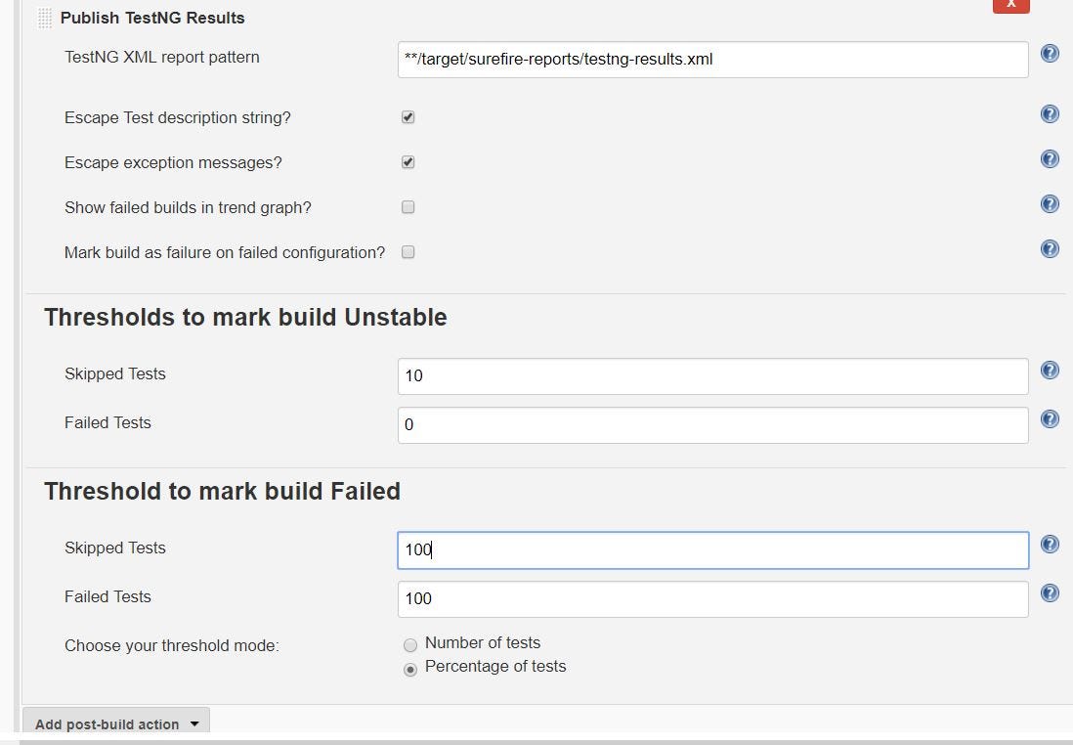
Task: Select Percentage of tests threshold mode
Action: 410,668
